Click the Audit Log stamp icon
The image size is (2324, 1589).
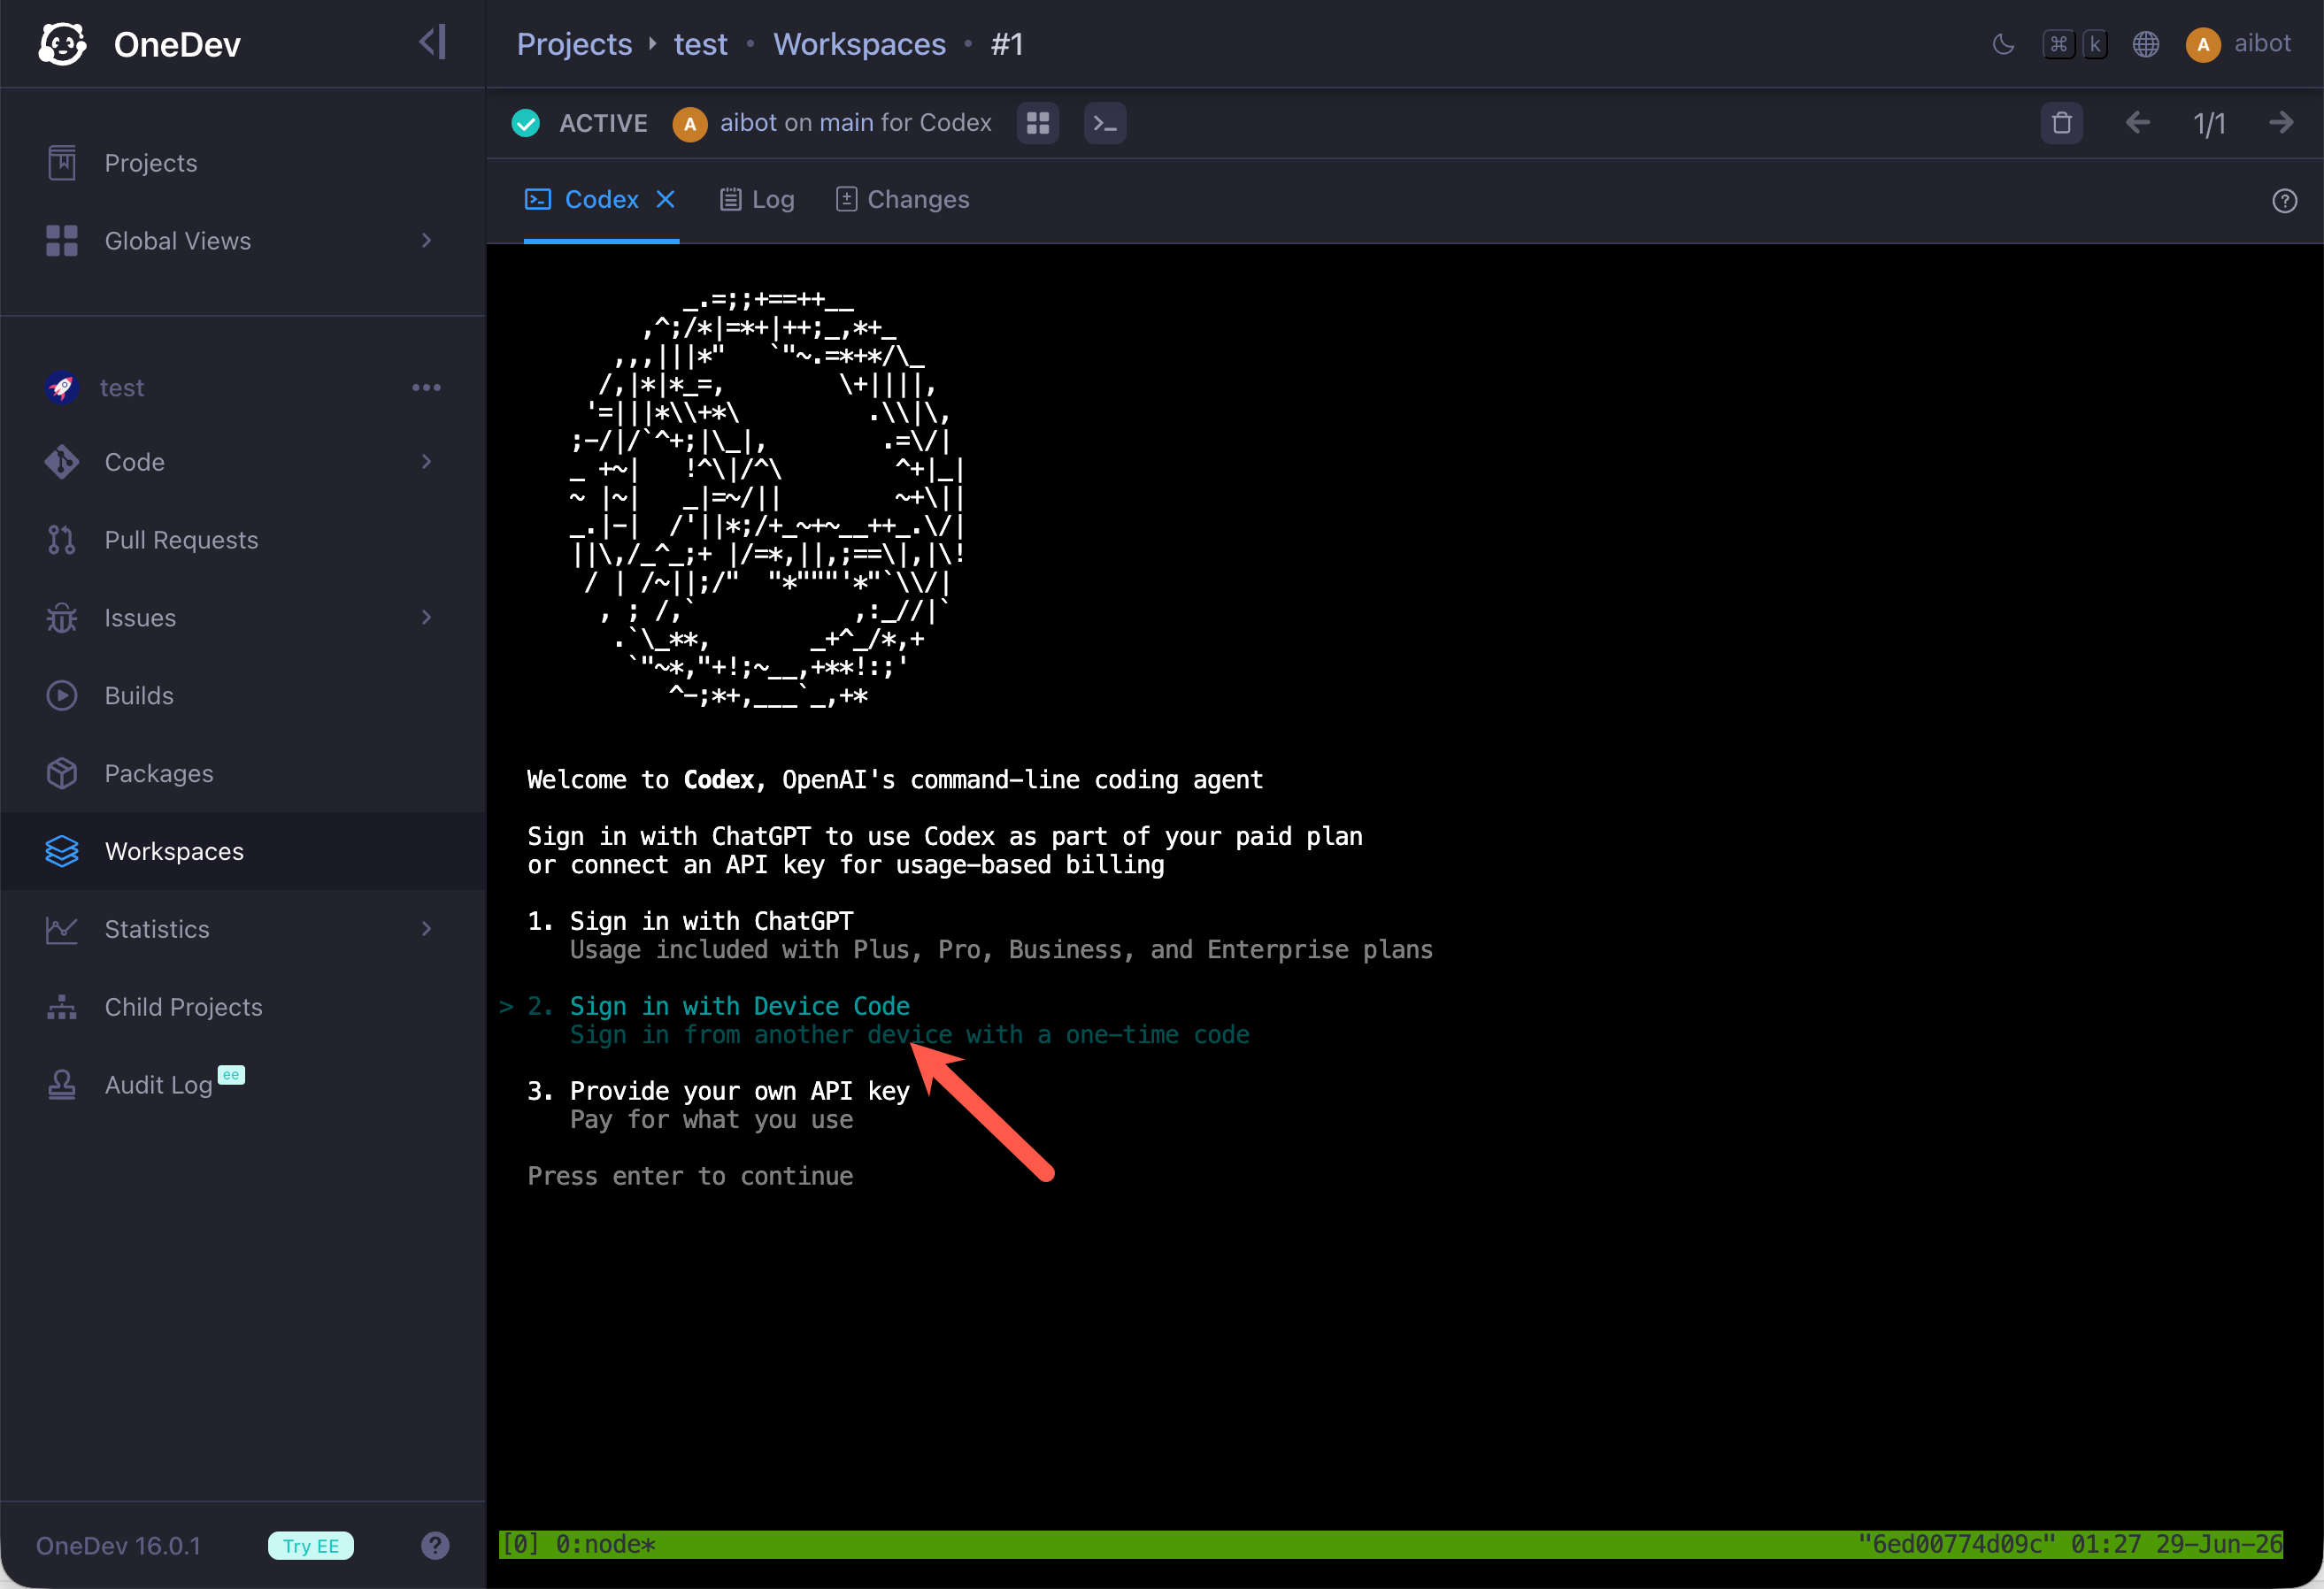point(62,1086)
